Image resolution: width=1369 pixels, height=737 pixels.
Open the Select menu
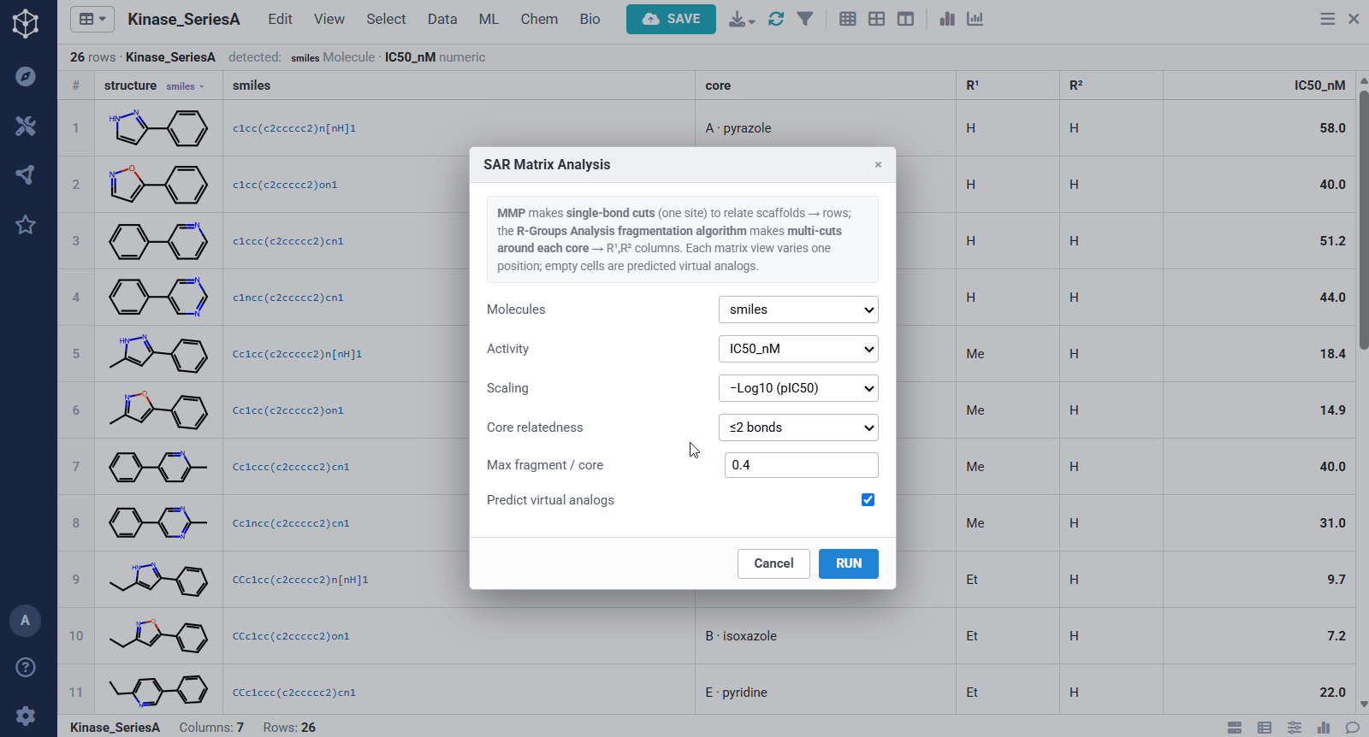click(x=386, y=19)
